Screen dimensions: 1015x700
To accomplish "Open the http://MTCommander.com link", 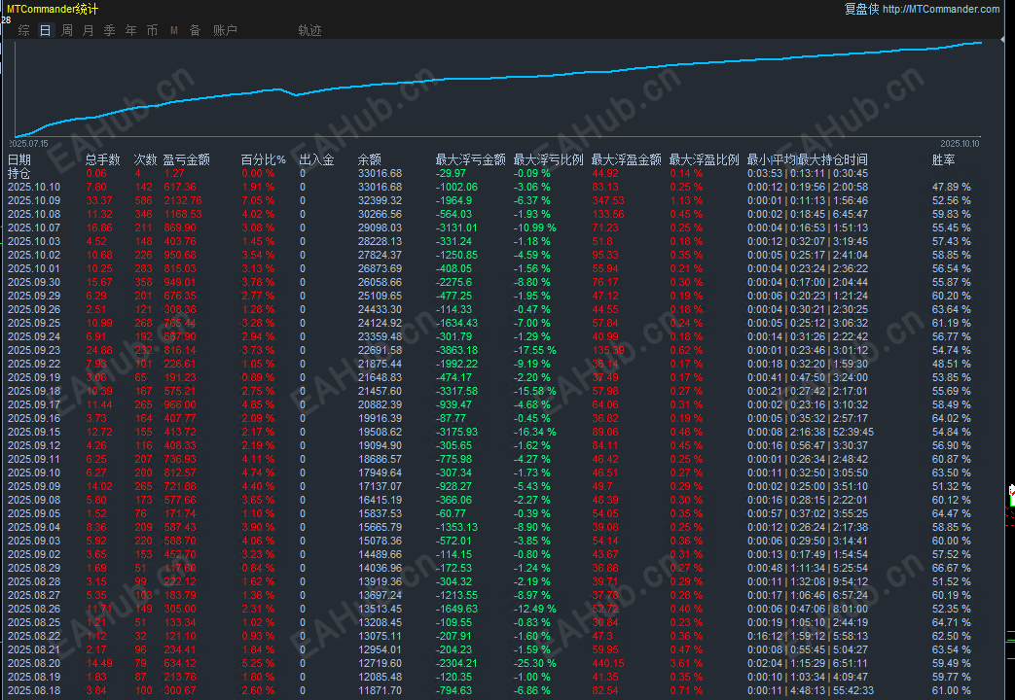I will pos(941,9).
